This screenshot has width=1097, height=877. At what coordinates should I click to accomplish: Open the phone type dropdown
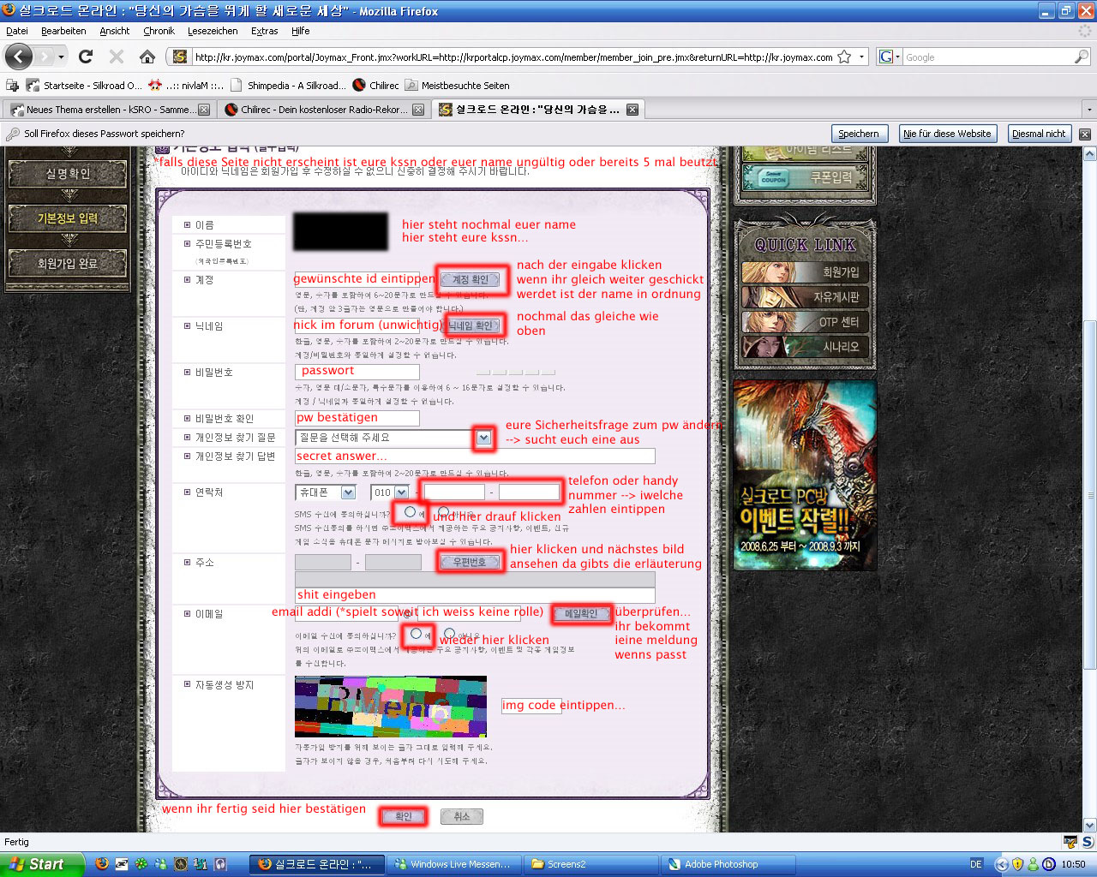(x=348, y=492)
